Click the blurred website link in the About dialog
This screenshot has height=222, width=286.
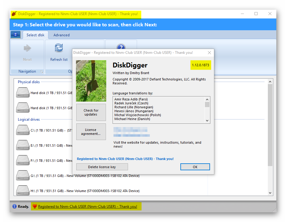132,132
